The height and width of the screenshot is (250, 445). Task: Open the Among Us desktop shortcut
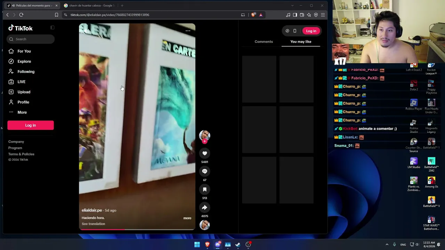pos(431,183)
